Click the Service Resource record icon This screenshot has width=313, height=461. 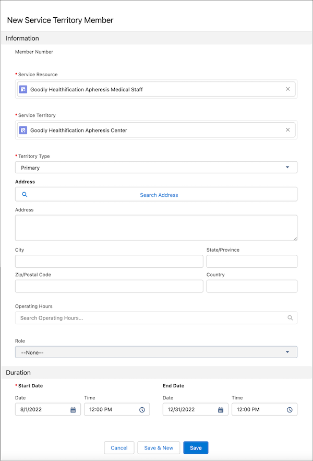point(23,89)
